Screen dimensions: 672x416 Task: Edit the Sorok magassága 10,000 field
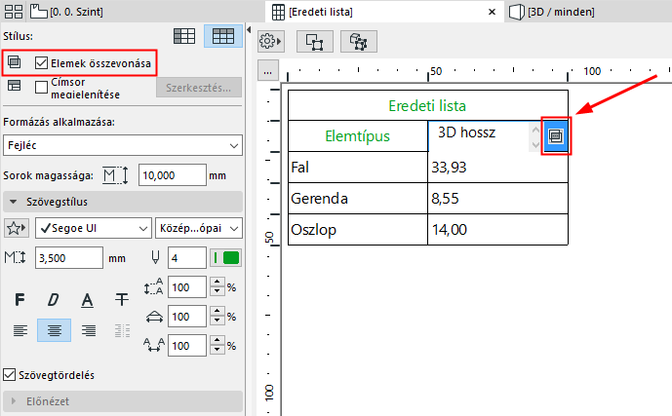(x=172, y=175)
